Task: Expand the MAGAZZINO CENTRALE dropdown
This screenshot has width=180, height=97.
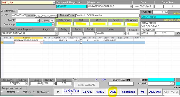Action: (131, 6)
